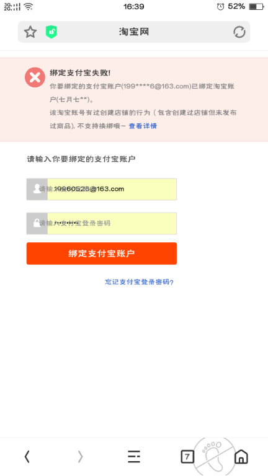Screen dimensions: 268x476
Task: Tap the alarm clock status icon
Action: 221,6
